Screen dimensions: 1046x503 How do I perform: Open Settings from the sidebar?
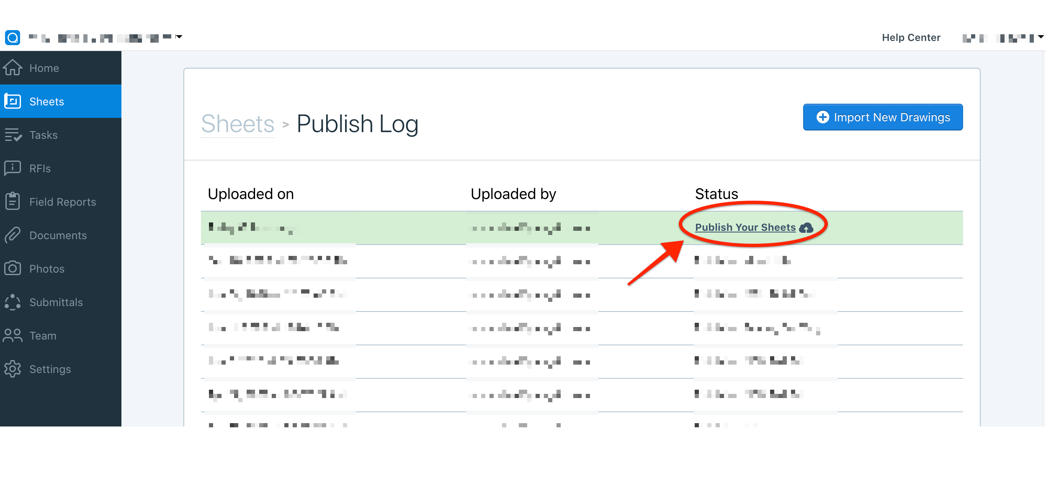[61, 369]
